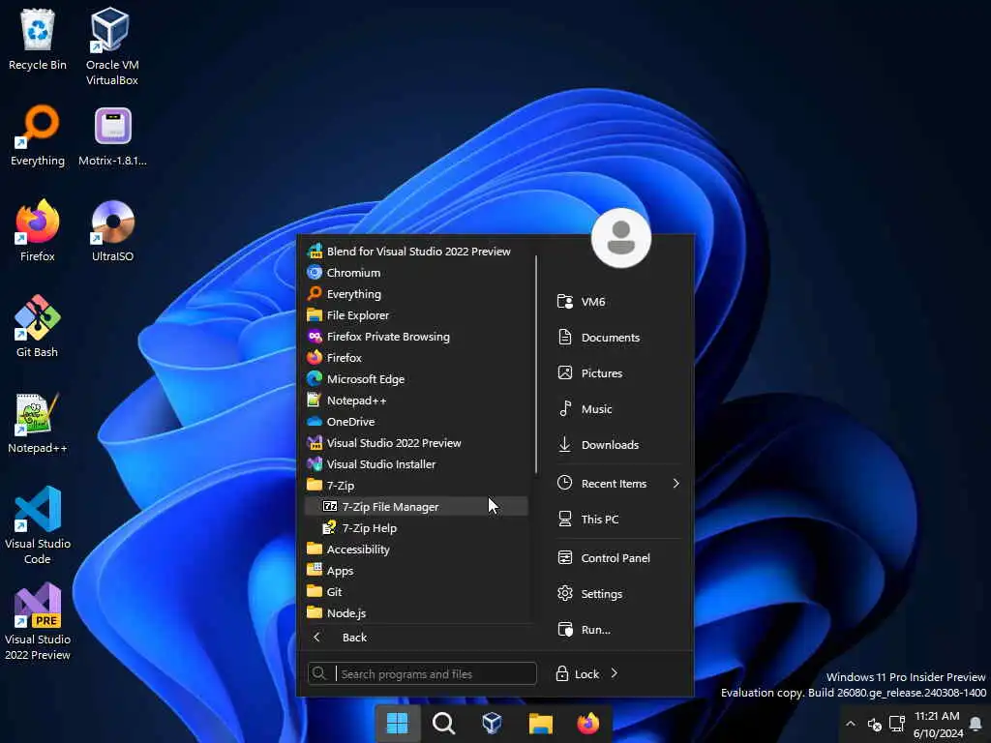Image resolution: width=991 pixels, height=743 pixels.
Task: Focus the Search programs and files box
Action: [x=422, y=674]
